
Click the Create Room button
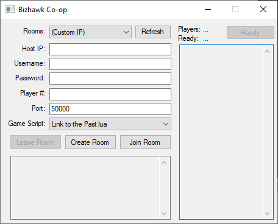coord(90,142)
